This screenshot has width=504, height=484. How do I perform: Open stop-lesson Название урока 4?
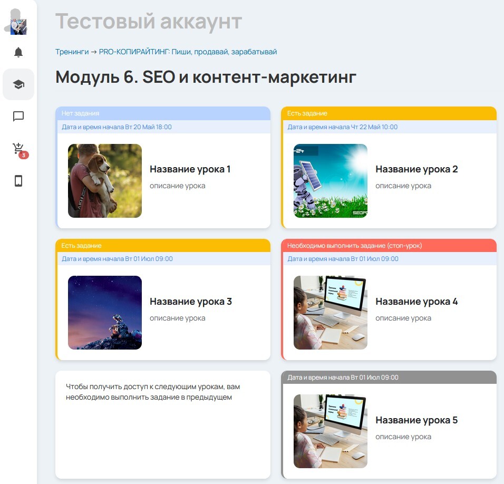(x=416, y=302)
